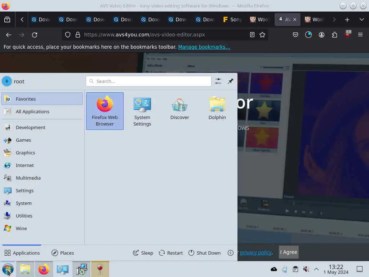Save page to Pocket
Screen dimensions: 369x277
(295, 35)
